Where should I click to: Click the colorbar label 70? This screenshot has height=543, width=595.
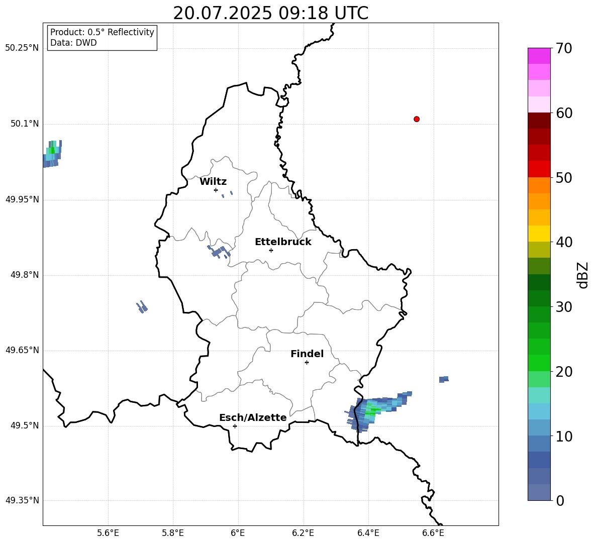click(x=564, y=48)
